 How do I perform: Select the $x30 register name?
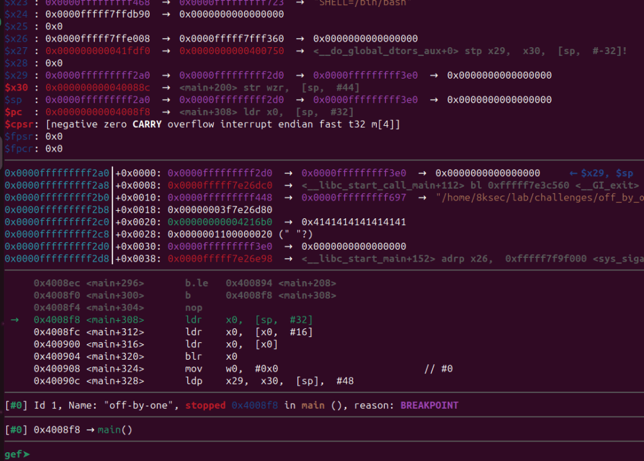(16, 87)
